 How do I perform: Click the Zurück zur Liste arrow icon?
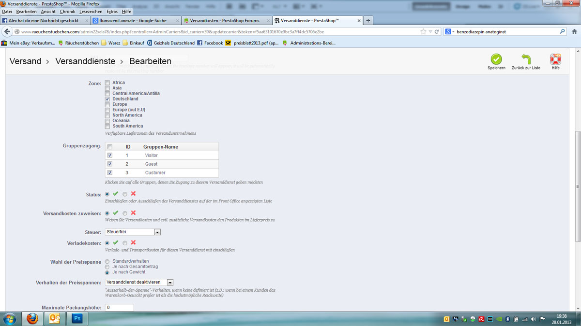[x=526, y=59]
